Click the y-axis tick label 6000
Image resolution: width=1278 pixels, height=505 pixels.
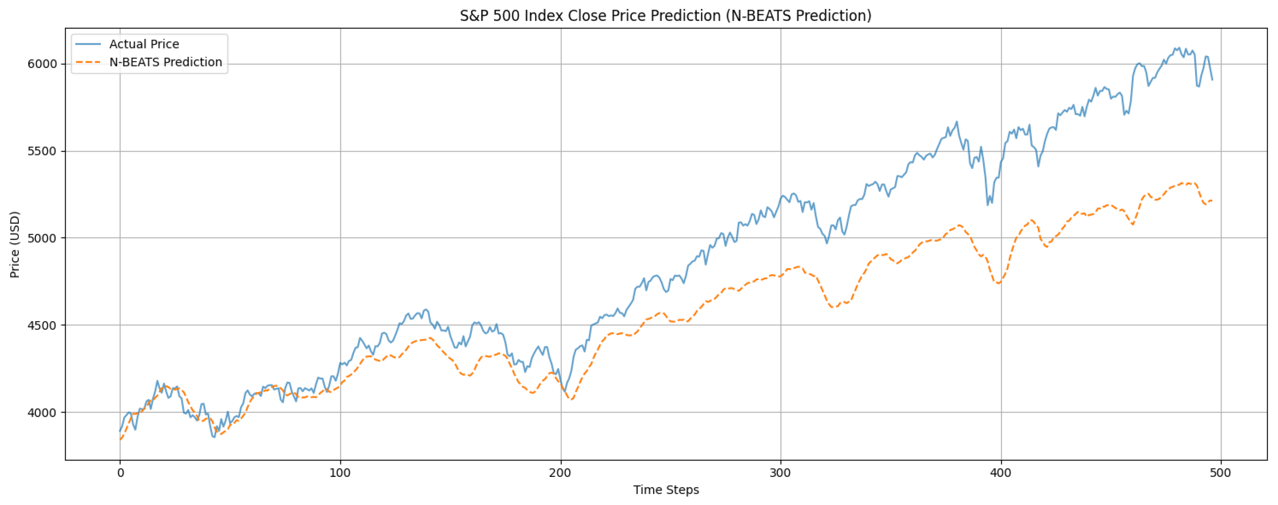43,64
